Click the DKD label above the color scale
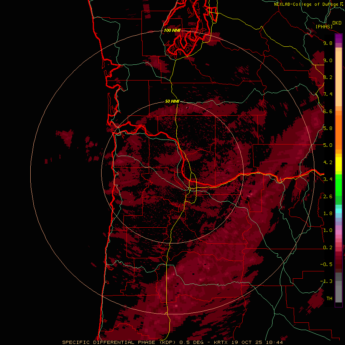Viewport: 345px width, 345px height. [x=337, y=23]
